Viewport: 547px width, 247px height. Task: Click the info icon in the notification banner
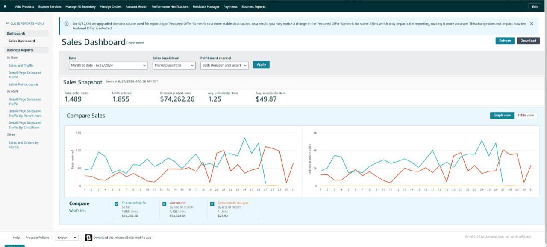click(66, 24)
